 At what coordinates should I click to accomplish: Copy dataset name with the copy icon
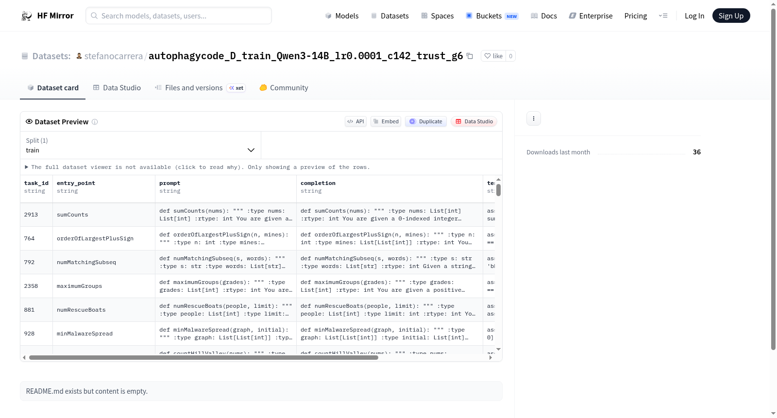pyautogui.click(x=470, y=56)
